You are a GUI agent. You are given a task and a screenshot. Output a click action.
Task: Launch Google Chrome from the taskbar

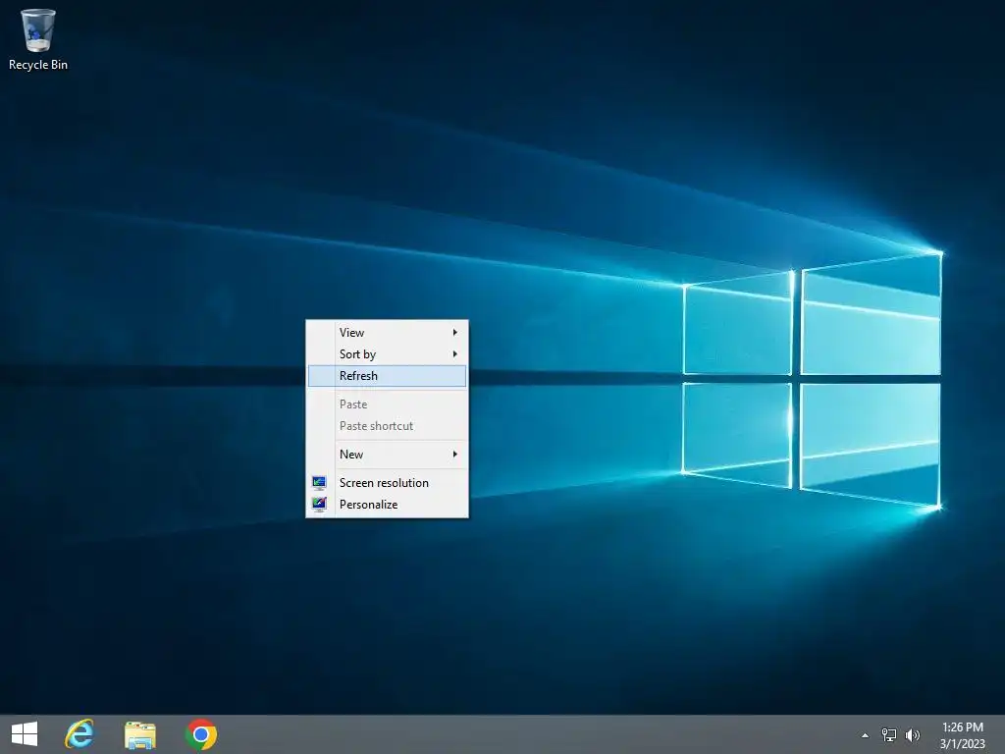tap(200, 734)
